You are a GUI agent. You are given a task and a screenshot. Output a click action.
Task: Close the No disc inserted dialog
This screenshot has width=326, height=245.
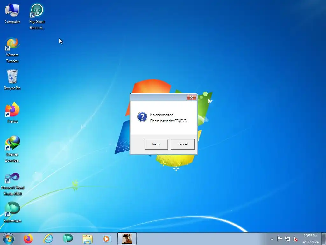(191, 98)
